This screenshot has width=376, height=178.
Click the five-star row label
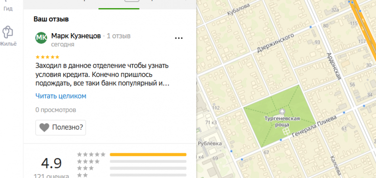coord(91,154)
